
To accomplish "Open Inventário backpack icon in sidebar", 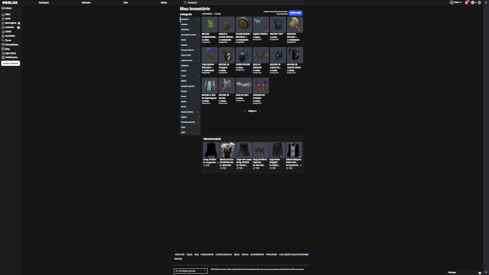I will 3,36.
